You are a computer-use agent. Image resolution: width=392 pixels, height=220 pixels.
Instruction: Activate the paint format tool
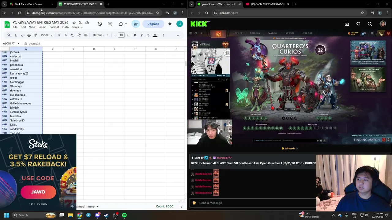coord(35,35)
